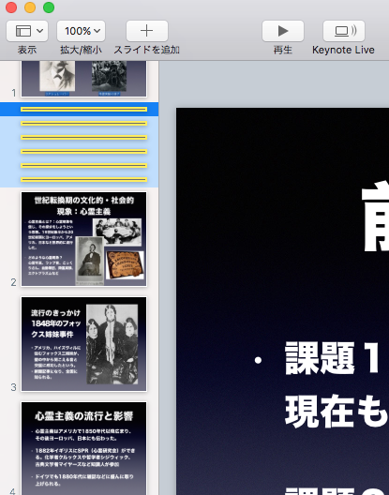Select slide 3 thumbnail 流行のきっかけ
Screen dimensions: 389x495
[x=83, y=344]
